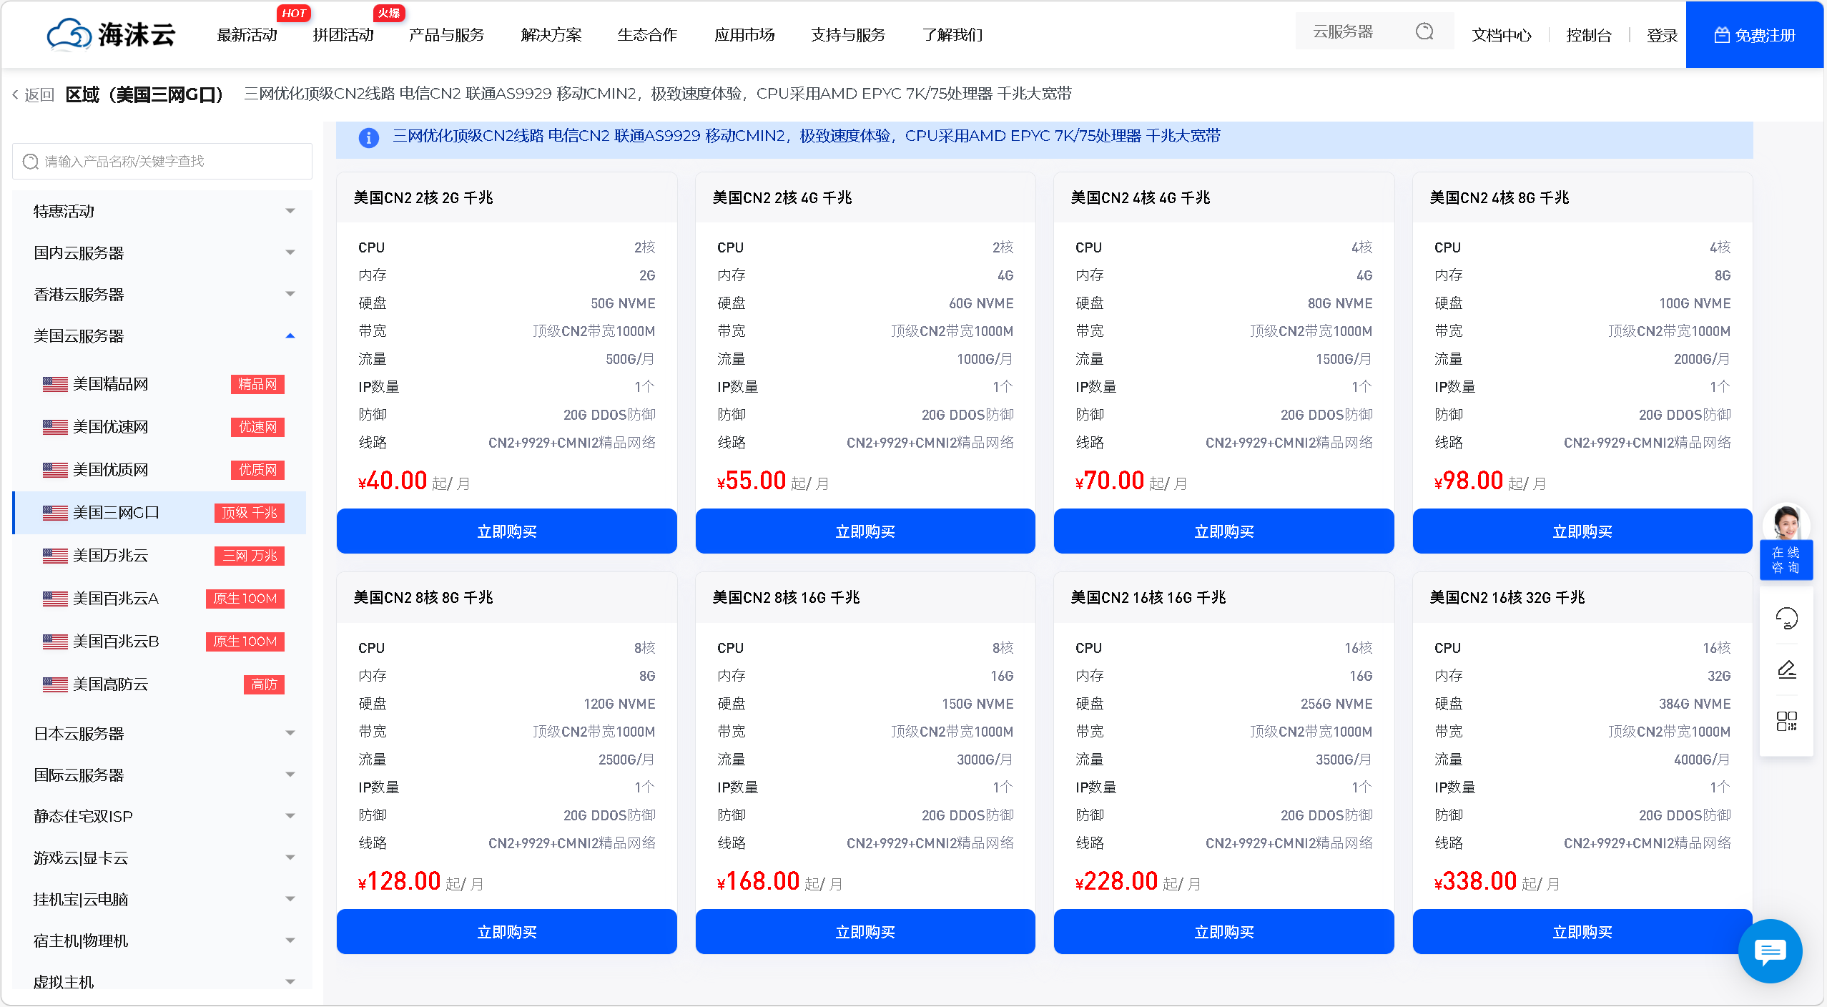Open the 产品与服务 menu
This screenshot has width=1827, height=1007.
[446, 35]
